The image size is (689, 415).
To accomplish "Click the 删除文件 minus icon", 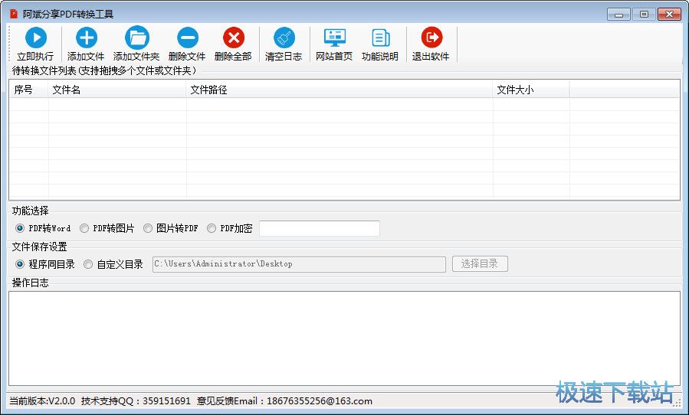I will 187,38.
